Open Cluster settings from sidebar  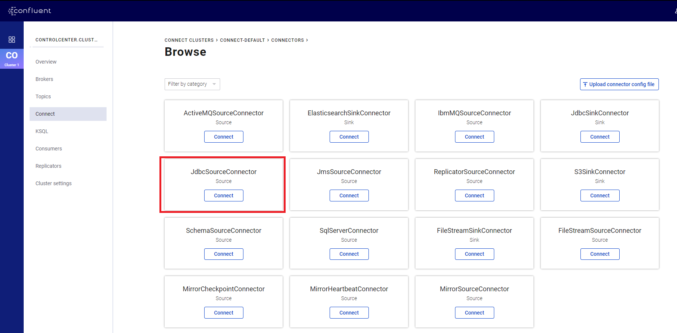[53, 183]
